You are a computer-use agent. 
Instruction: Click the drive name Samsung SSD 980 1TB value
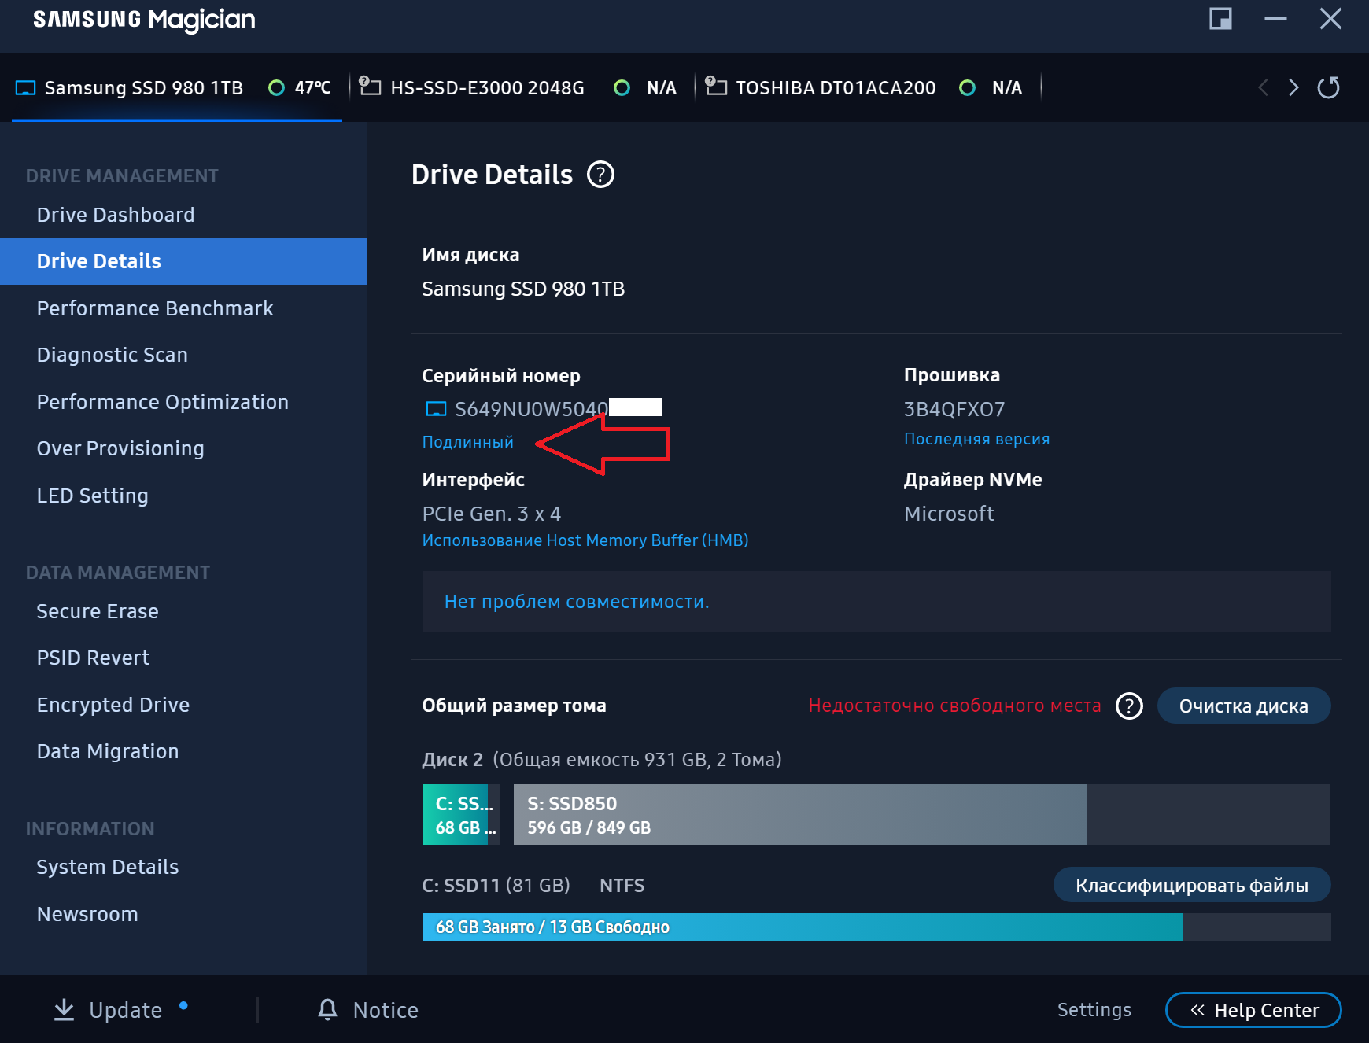[x=523, y=289]
